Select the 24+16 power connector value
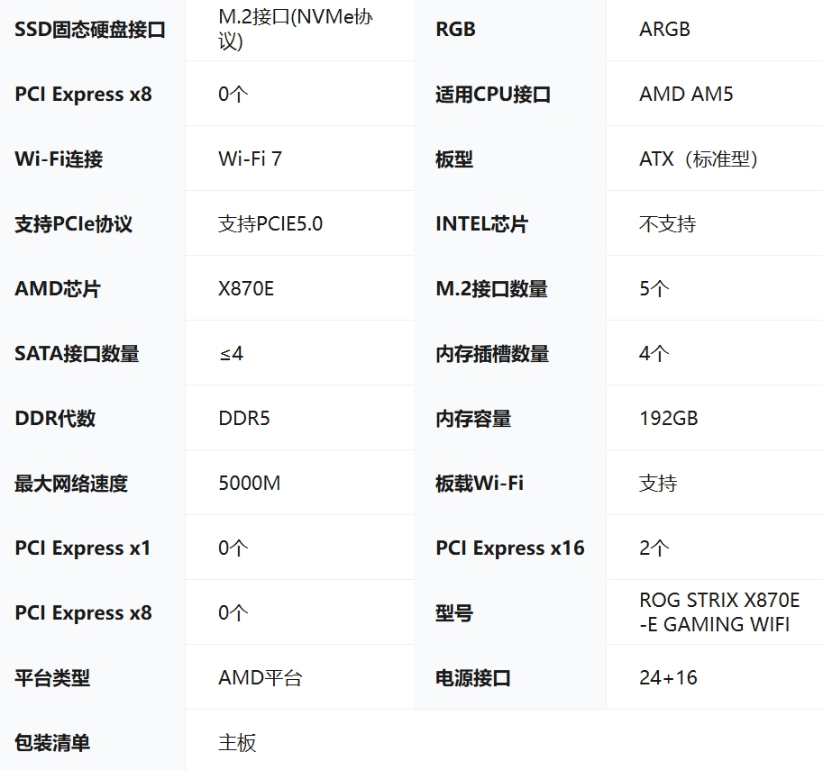Viewport: 823px width, 770px height. tap(668, 678)
